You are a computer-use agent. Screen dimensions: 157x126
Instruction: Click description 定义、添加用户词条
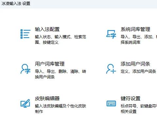tap(138, 71)
